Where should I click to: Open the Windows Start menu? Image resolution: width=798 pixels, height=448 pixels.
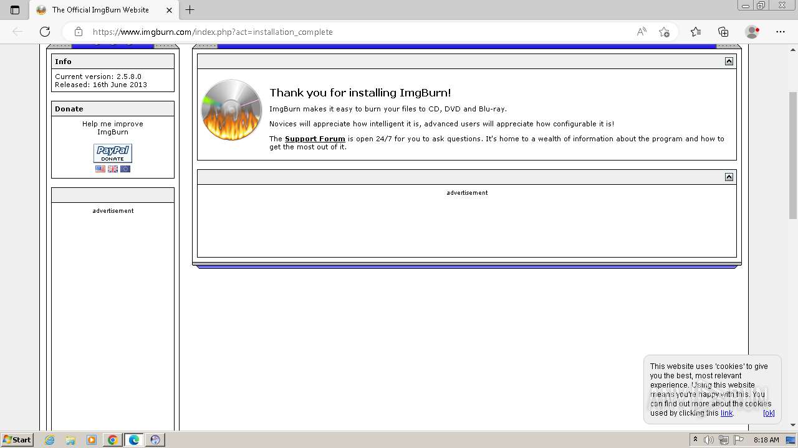(17, 439)
